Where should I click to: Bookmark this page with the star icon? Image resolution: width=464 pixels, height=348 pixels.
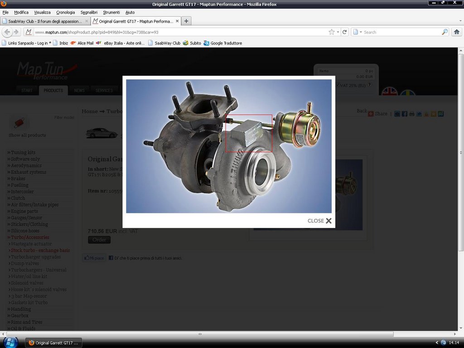pyautogui.click(x=332, y=32)
